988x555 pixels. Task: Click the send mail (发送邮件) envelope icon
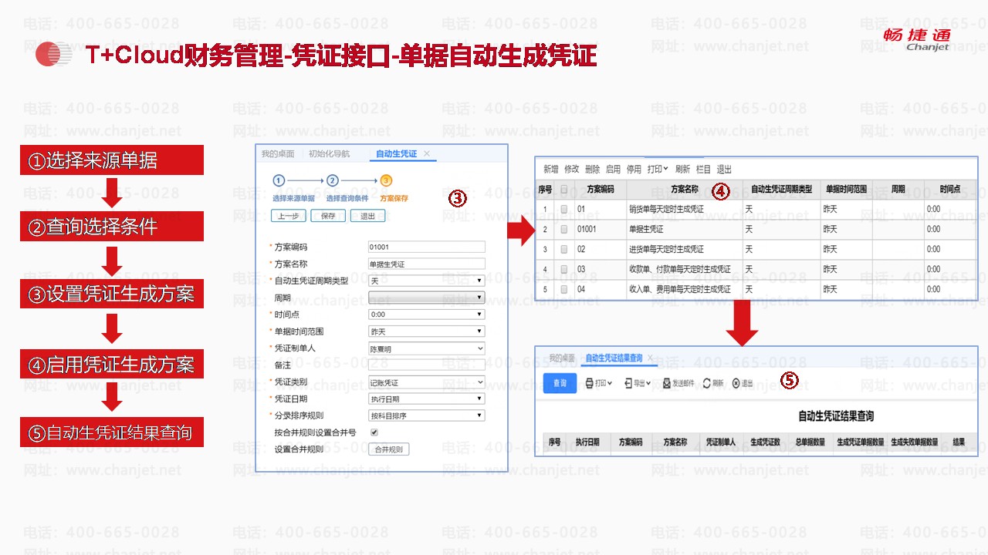tap(667, 383)
